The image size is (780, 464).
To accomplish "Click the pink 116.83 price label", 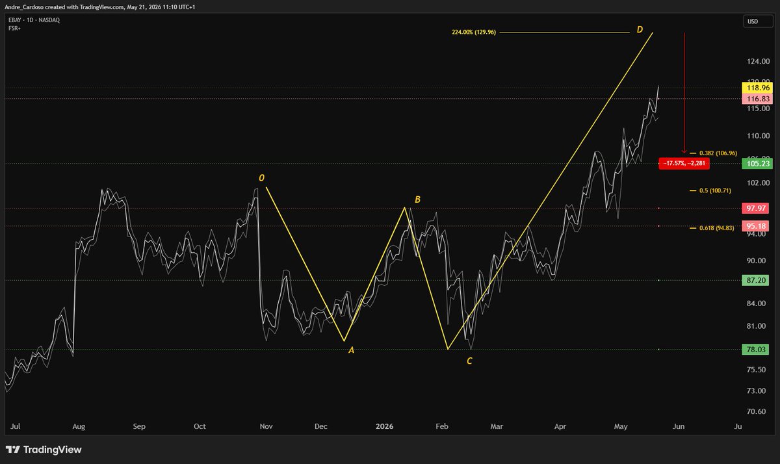I will tap(758, 99).
